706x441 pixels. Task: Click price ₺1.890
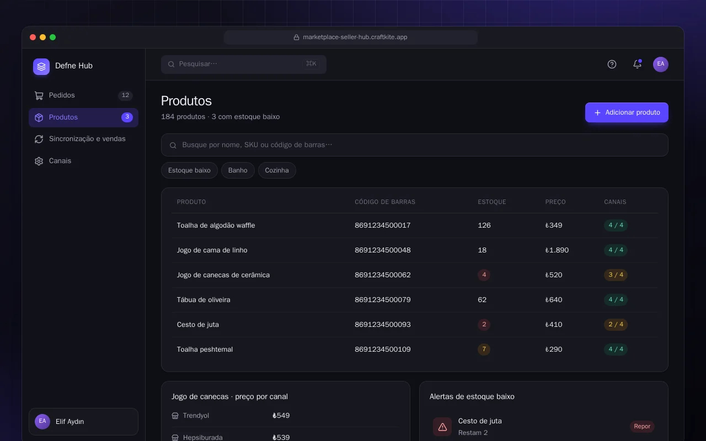(x=557, y=250)
